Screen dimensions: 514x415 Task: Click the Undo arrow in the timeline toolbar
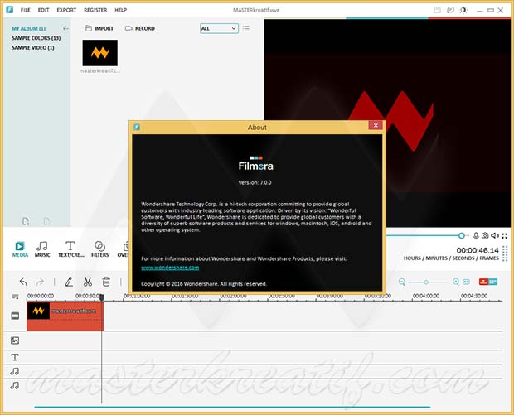(23, 282)
